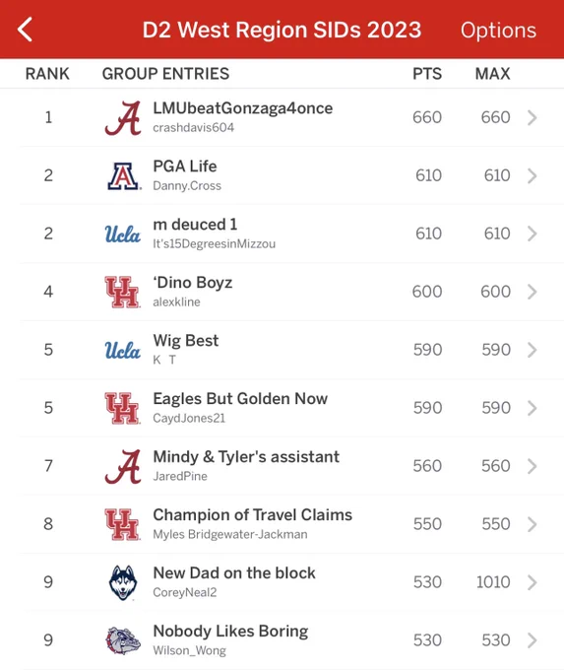Viewport: 564px width, 670px height.
Task: Open Wig Best entry row chevron
Action: (532, 350)
